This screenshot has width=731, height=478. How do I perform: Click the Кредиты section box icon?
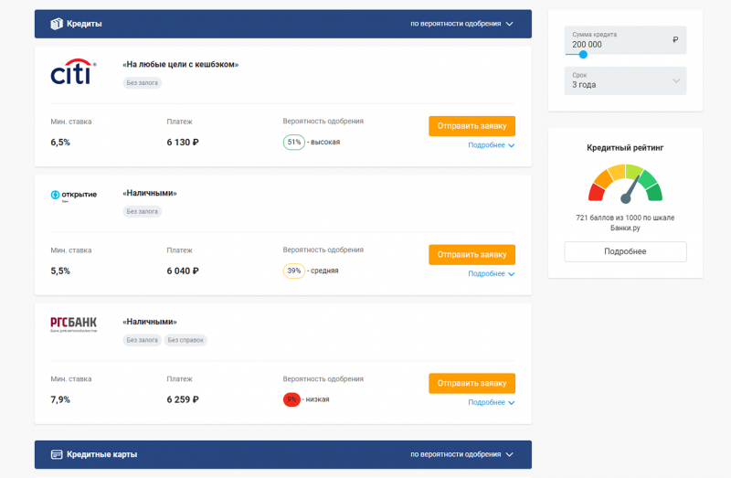[57, 24]
